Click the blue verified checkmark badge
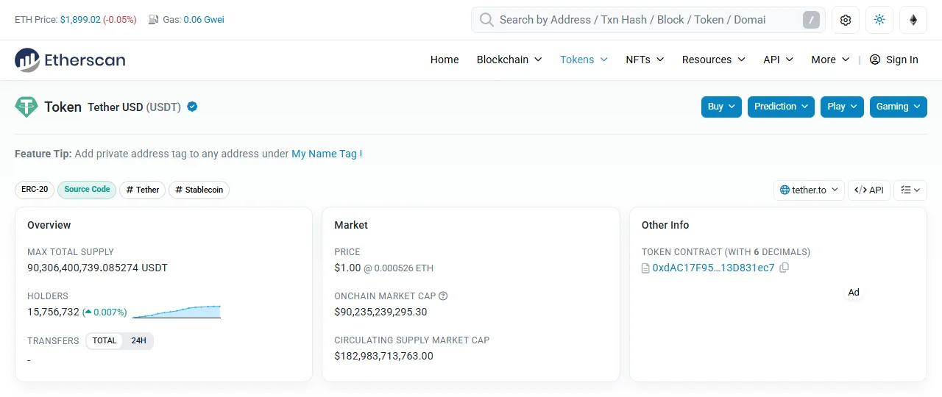942x397 pixels. click(192, 107)
